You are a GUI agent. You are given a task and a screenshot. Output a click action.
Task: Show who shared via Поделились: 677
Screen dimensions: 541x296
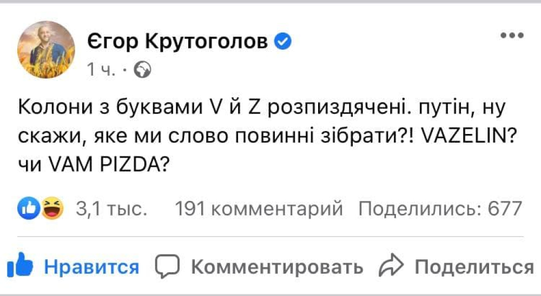(440, 208)
